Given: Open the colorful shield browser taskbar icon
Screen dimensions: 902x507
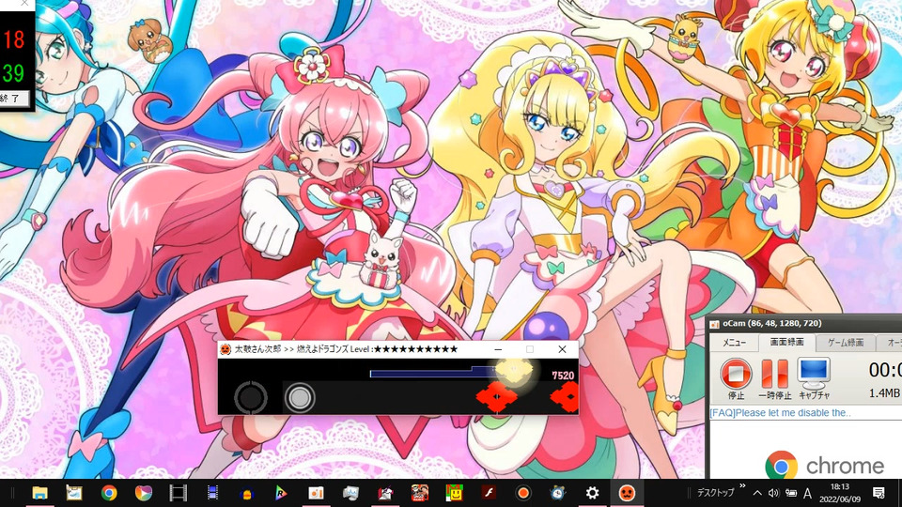Looking at the screenshot, I should coord(143,493).
